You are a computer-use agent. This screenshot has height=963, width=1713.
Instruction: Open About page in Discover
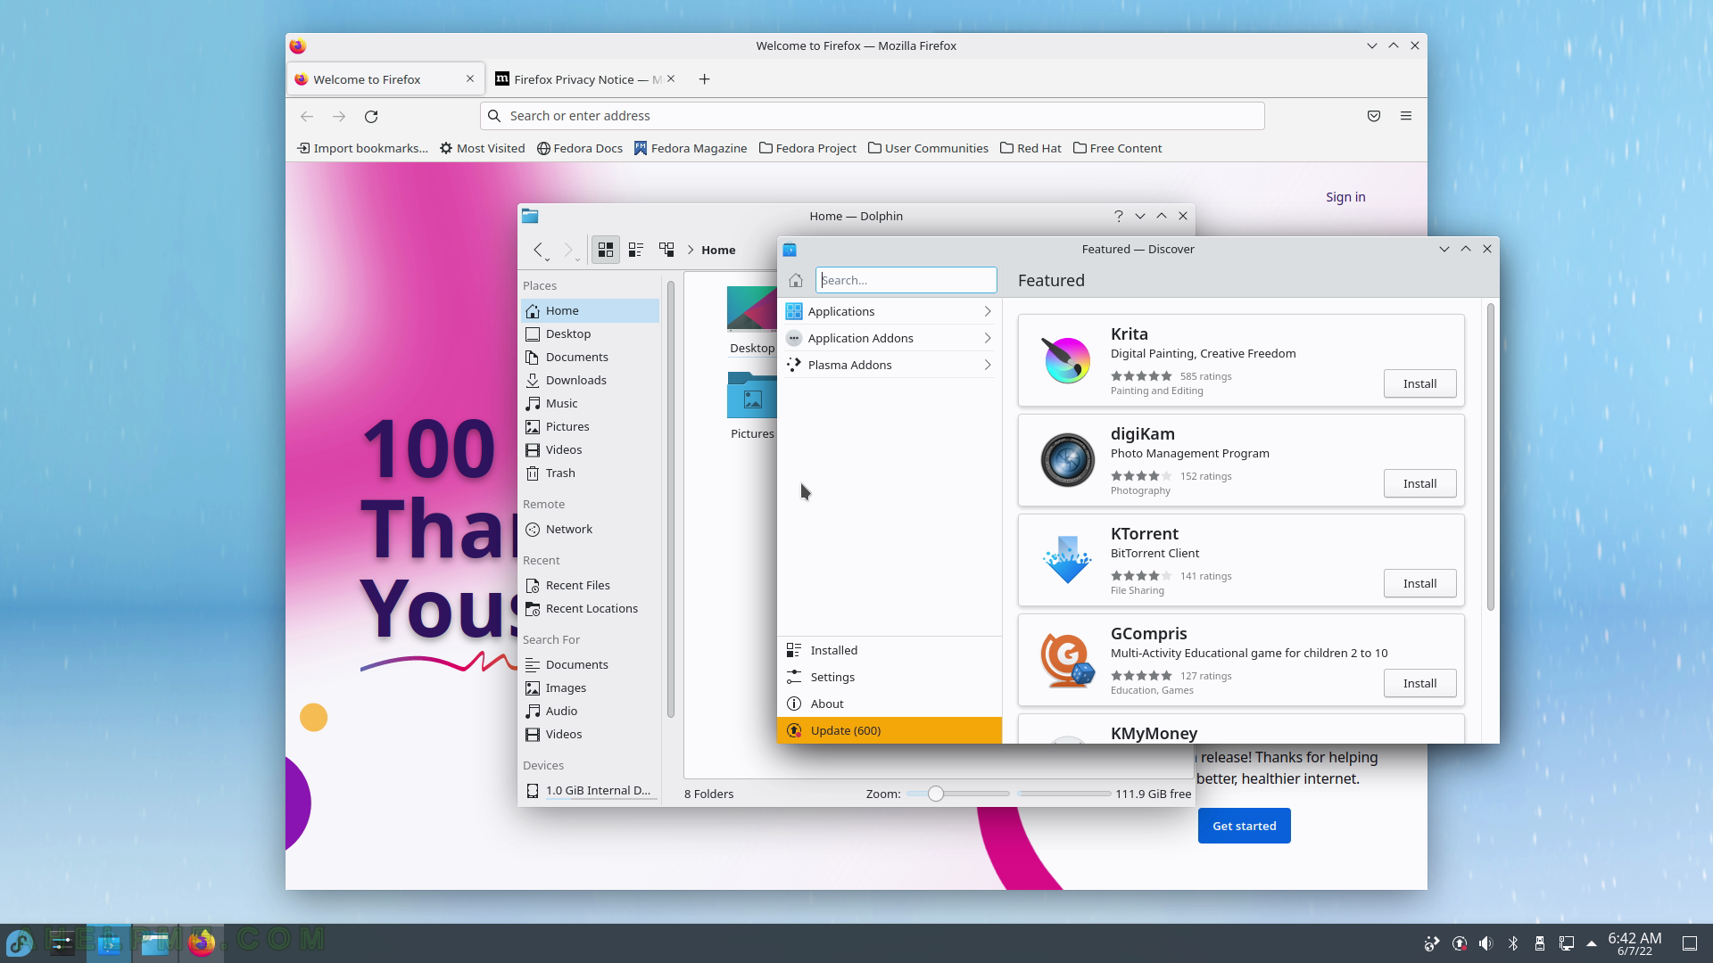tap(890, 704)
